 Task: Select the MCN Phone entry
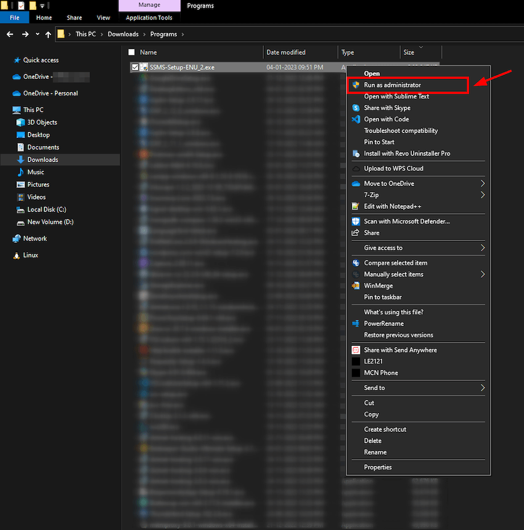pyautogui.click(x=381, y=373)
